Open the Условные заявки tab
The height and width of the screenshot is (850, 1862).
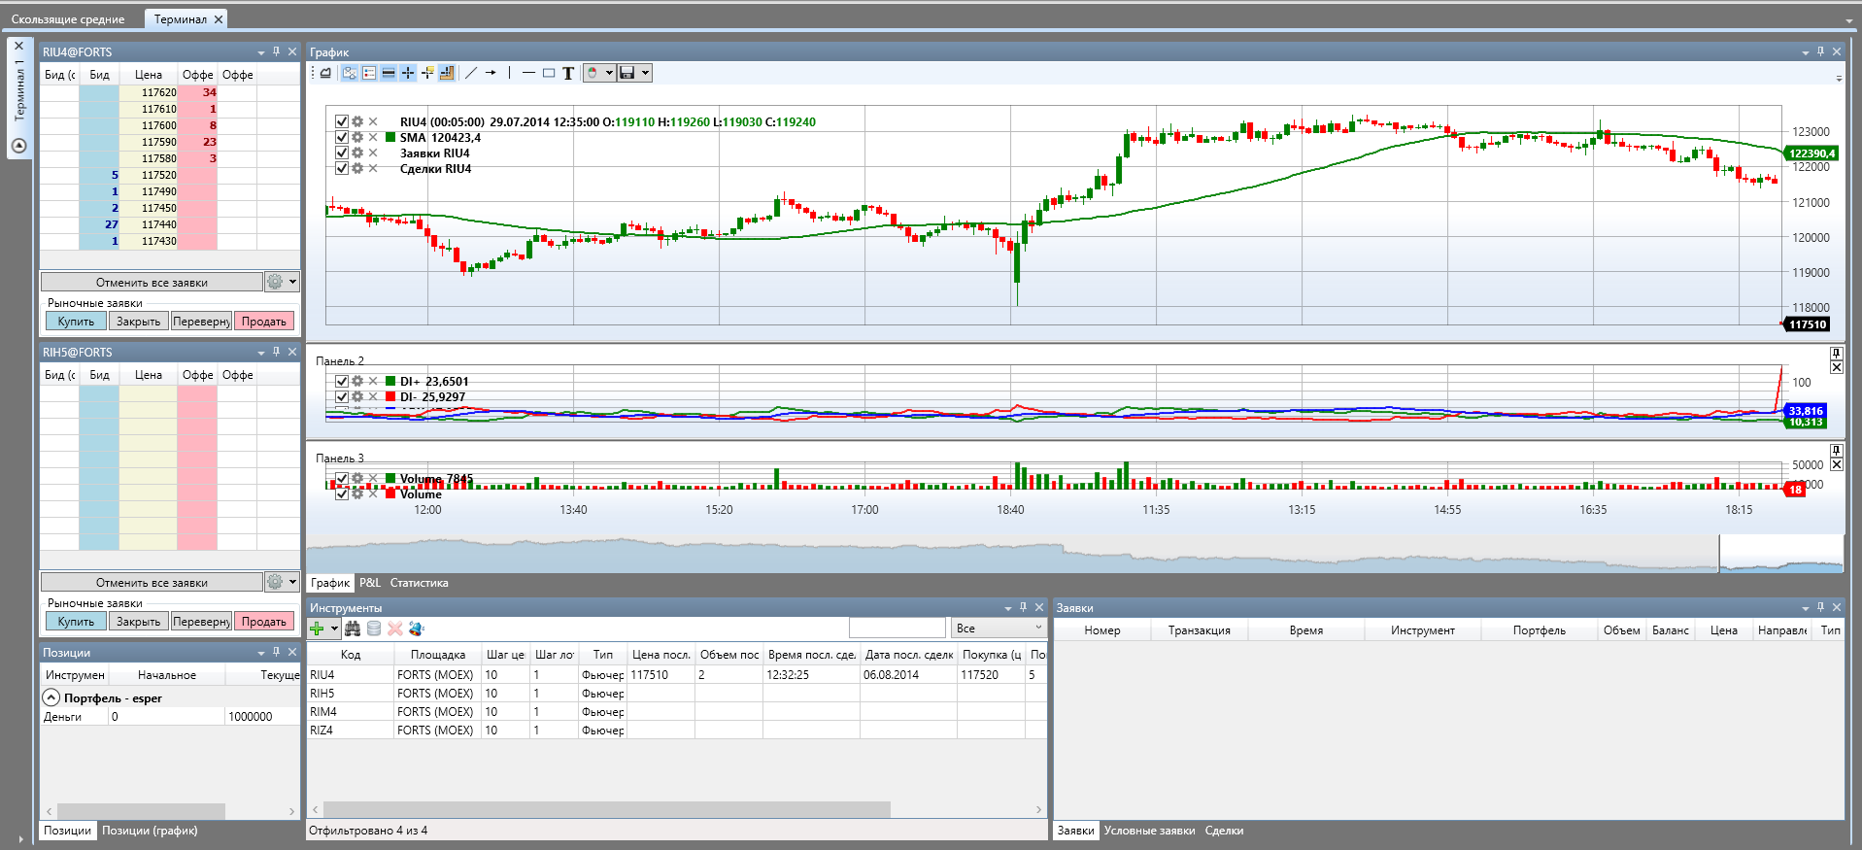click(x=1149, y=831)
